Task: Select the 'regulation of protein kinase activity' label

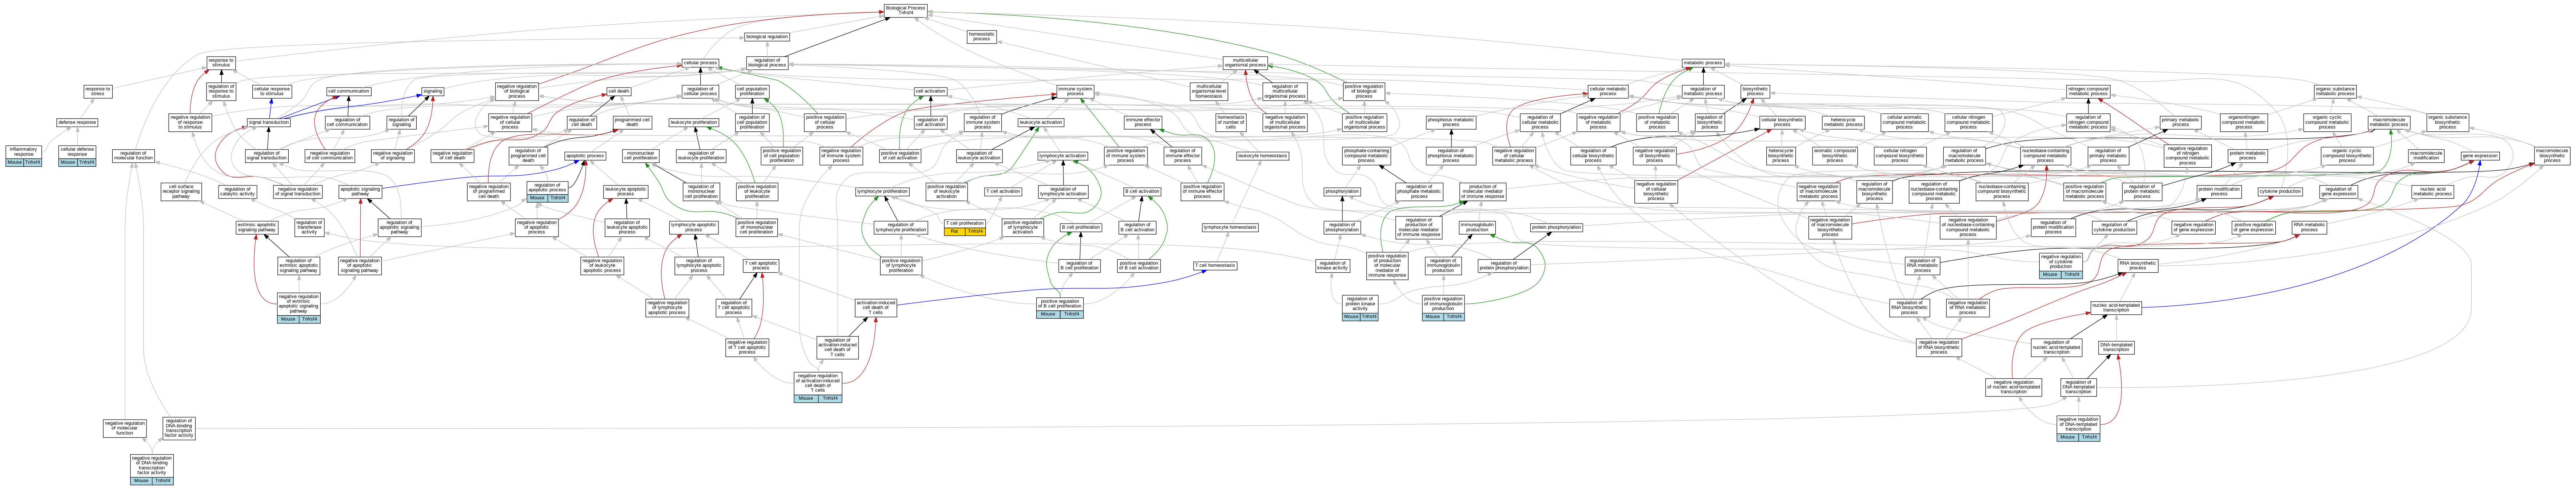Action: tap(1360, 304)
